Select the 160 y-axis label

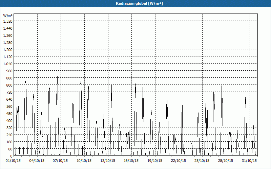point(9,142)
